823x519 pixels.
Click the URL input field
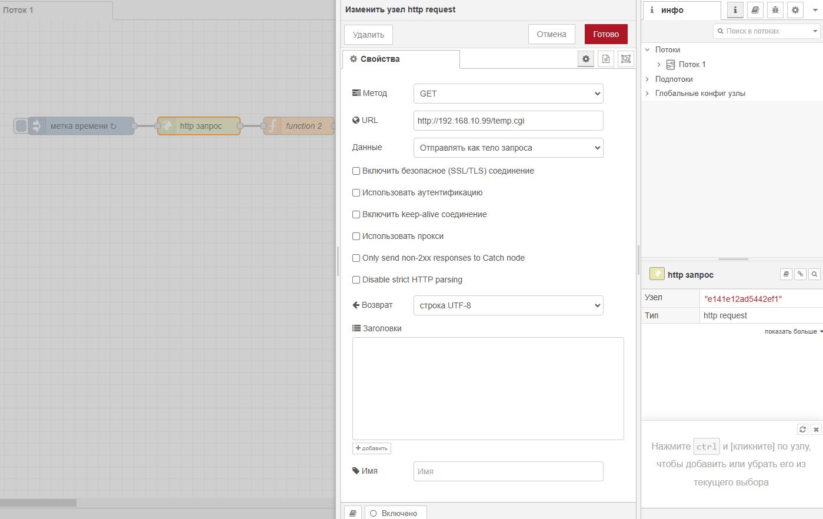(x=508, y=121)
